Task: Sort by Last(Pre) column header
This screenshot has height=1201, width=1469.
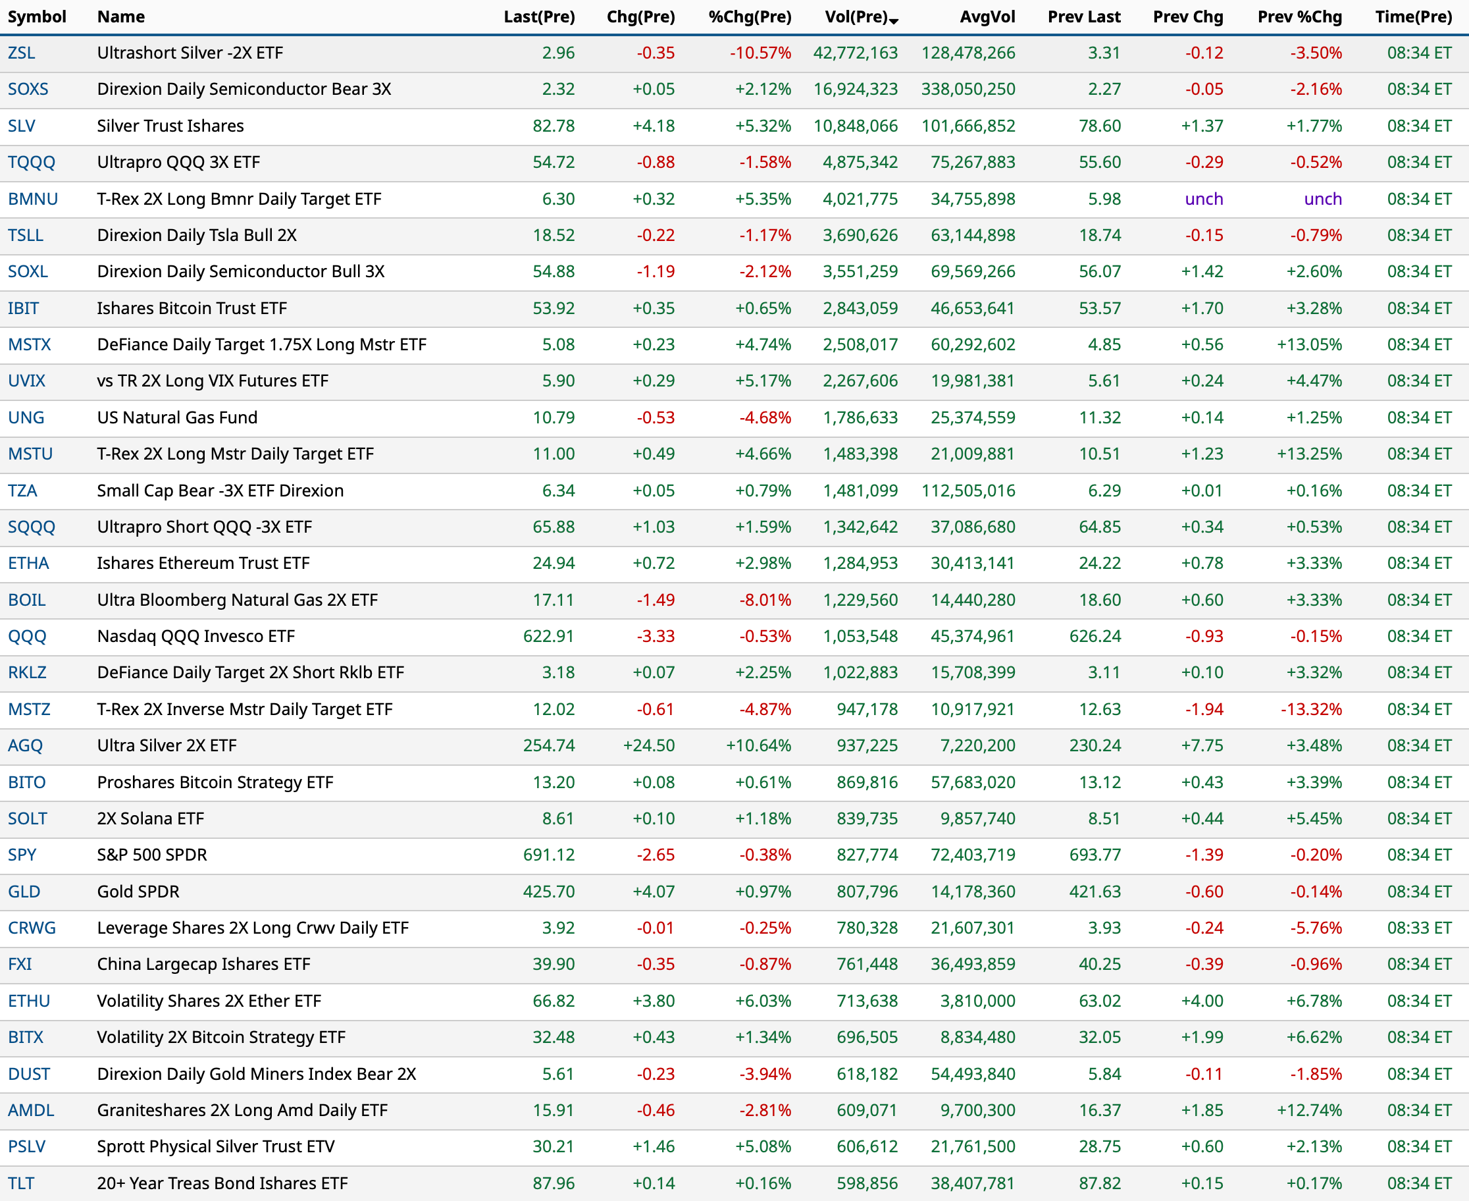Action: [539, 16]
